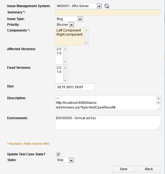Click inside the Description text area
The height and width of the screenshot is (174, 165).
point(106,103)
